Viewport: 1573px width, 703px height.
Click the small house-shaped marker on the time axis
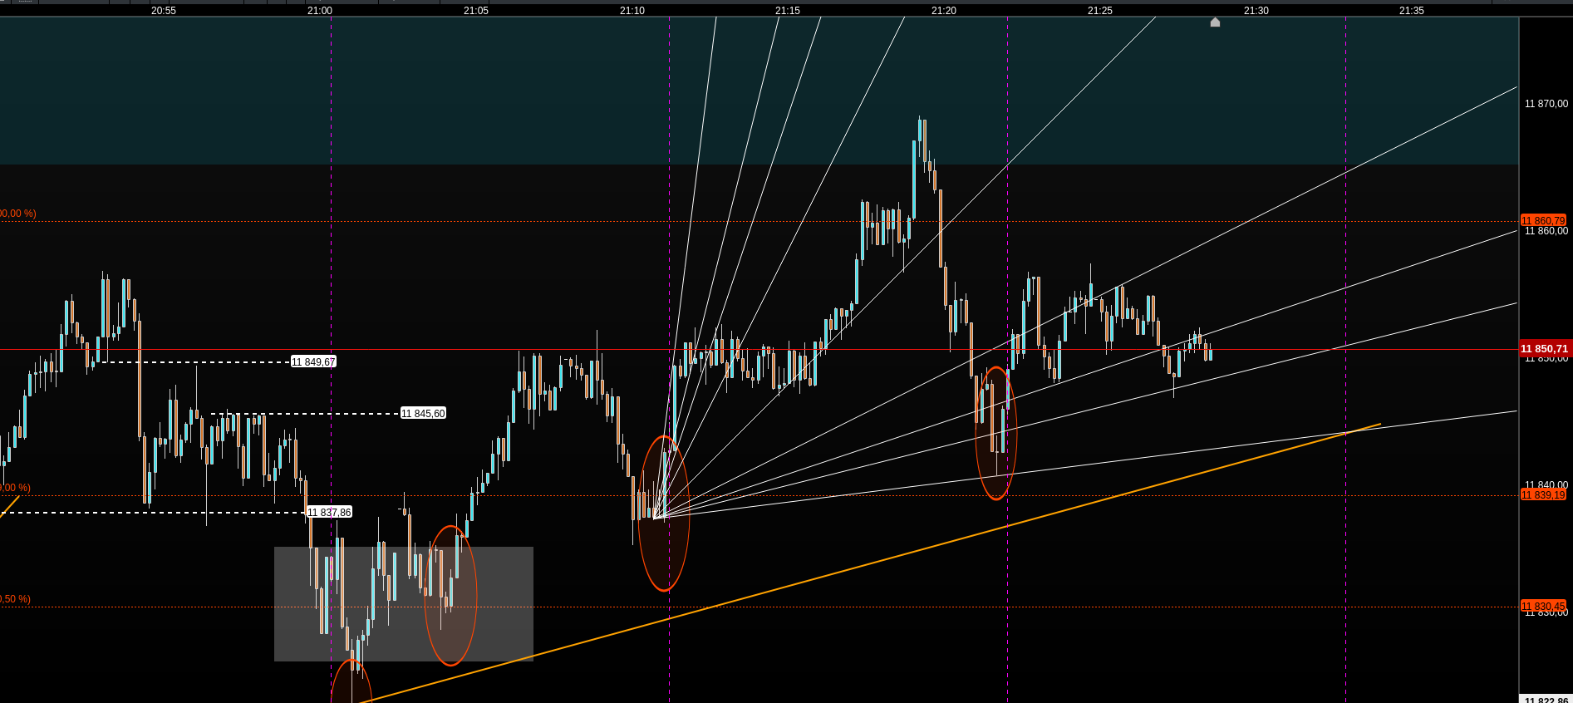coord(1215,22)
